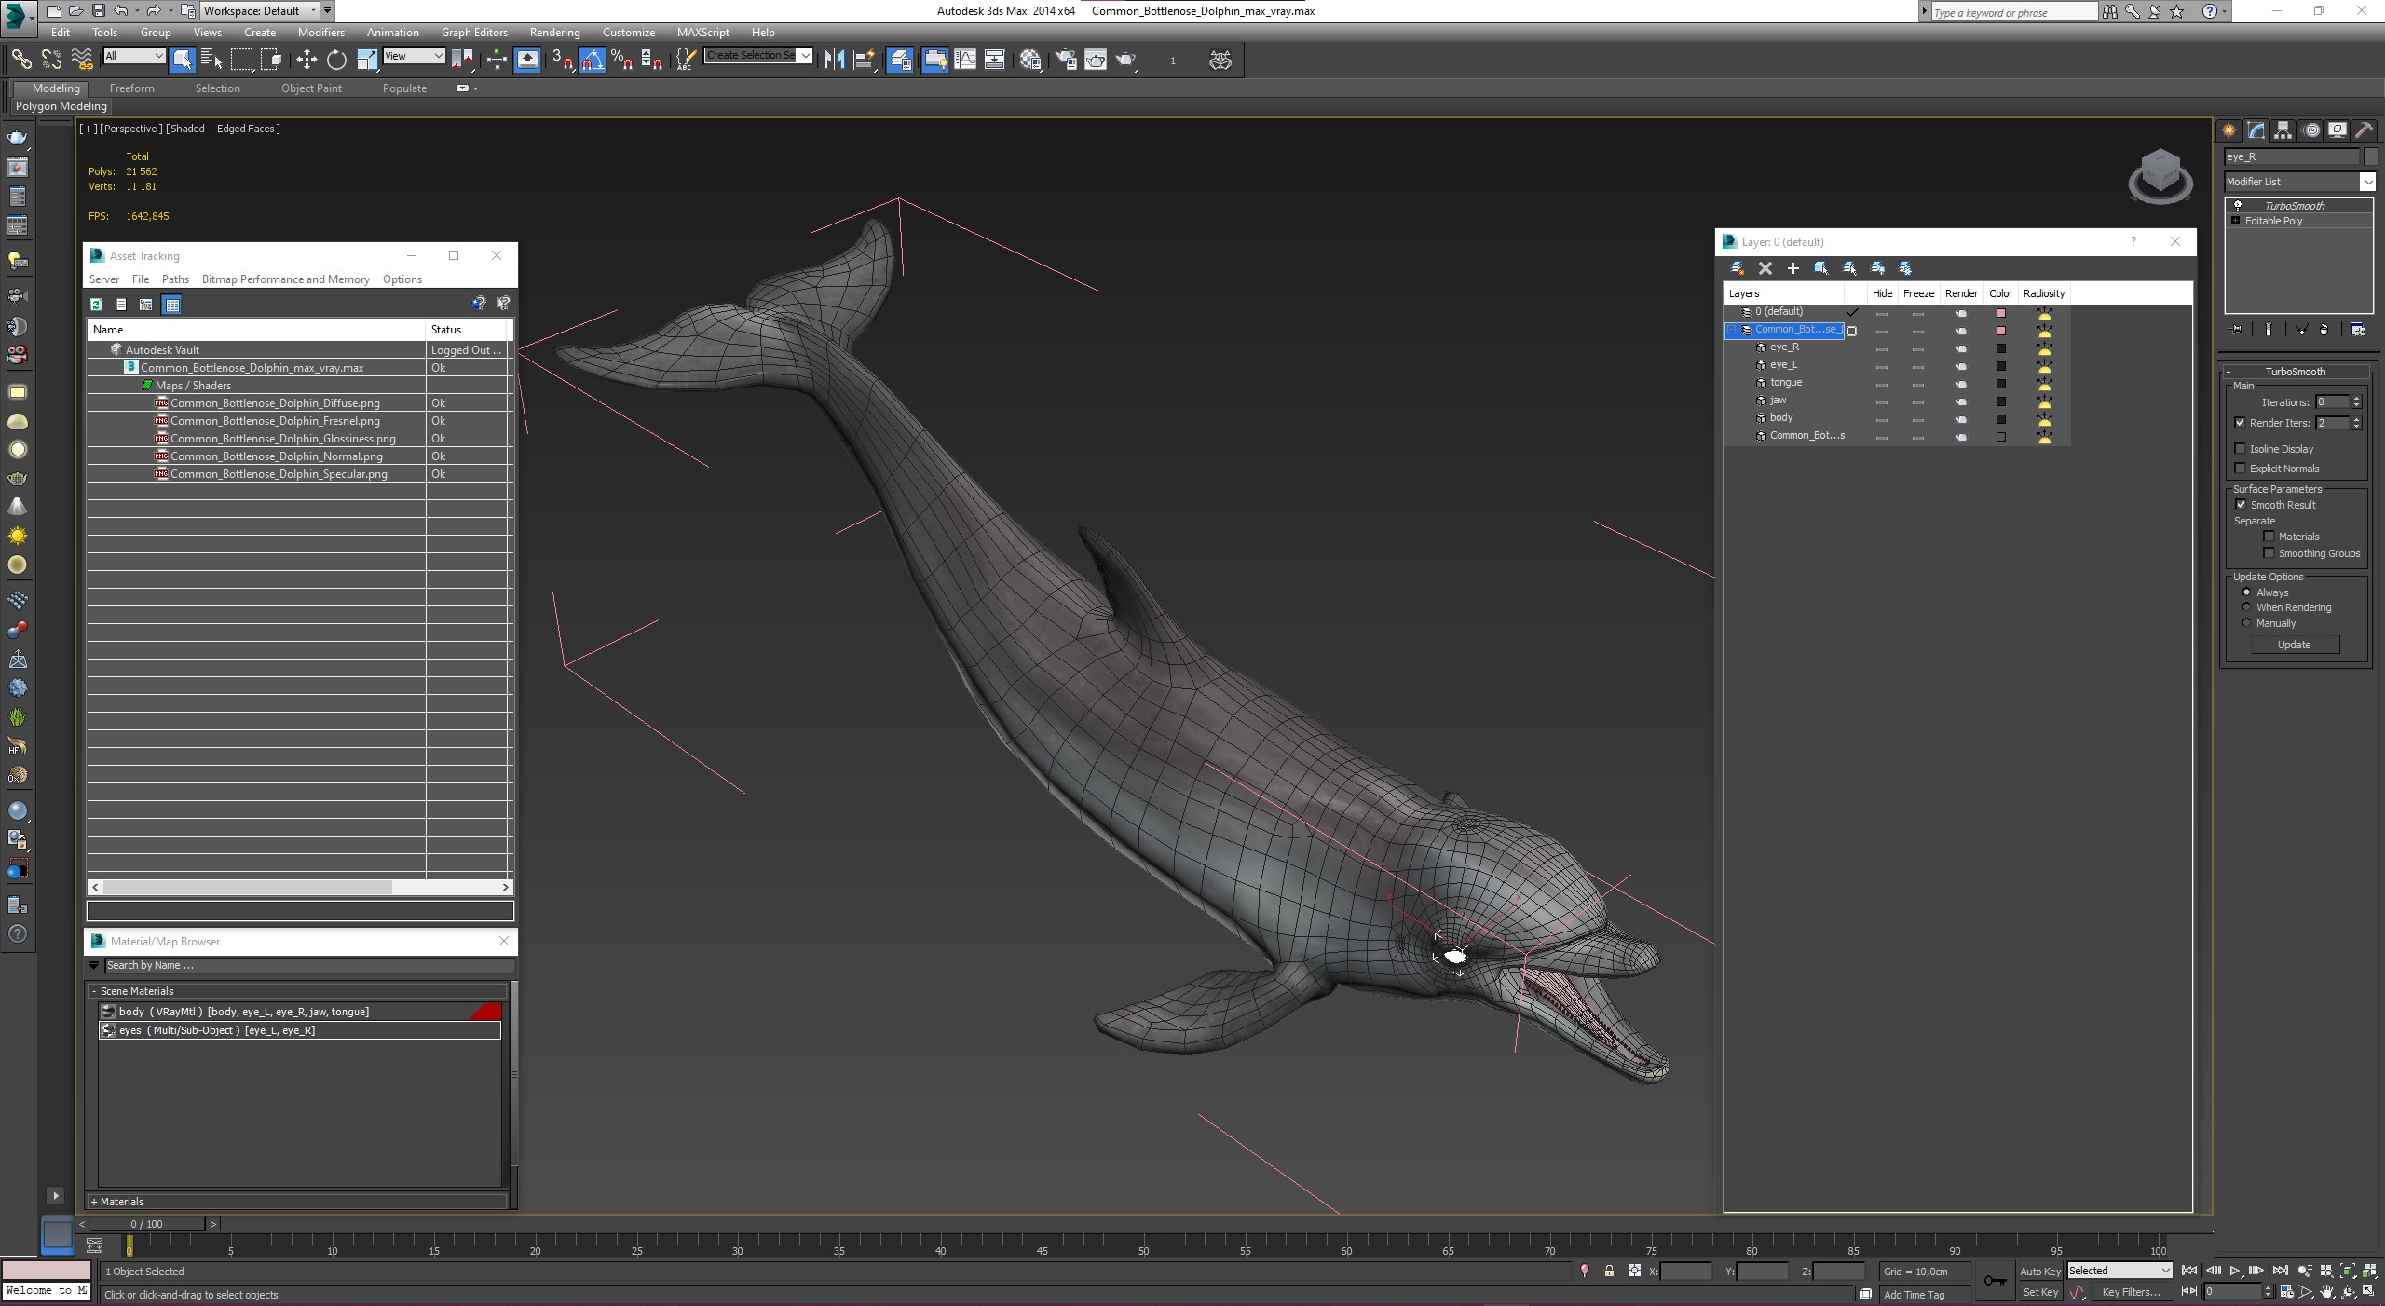2385x1306 pixels.
Task: Toggle the Render Iters checkbox
Action: coord(2241,423)
